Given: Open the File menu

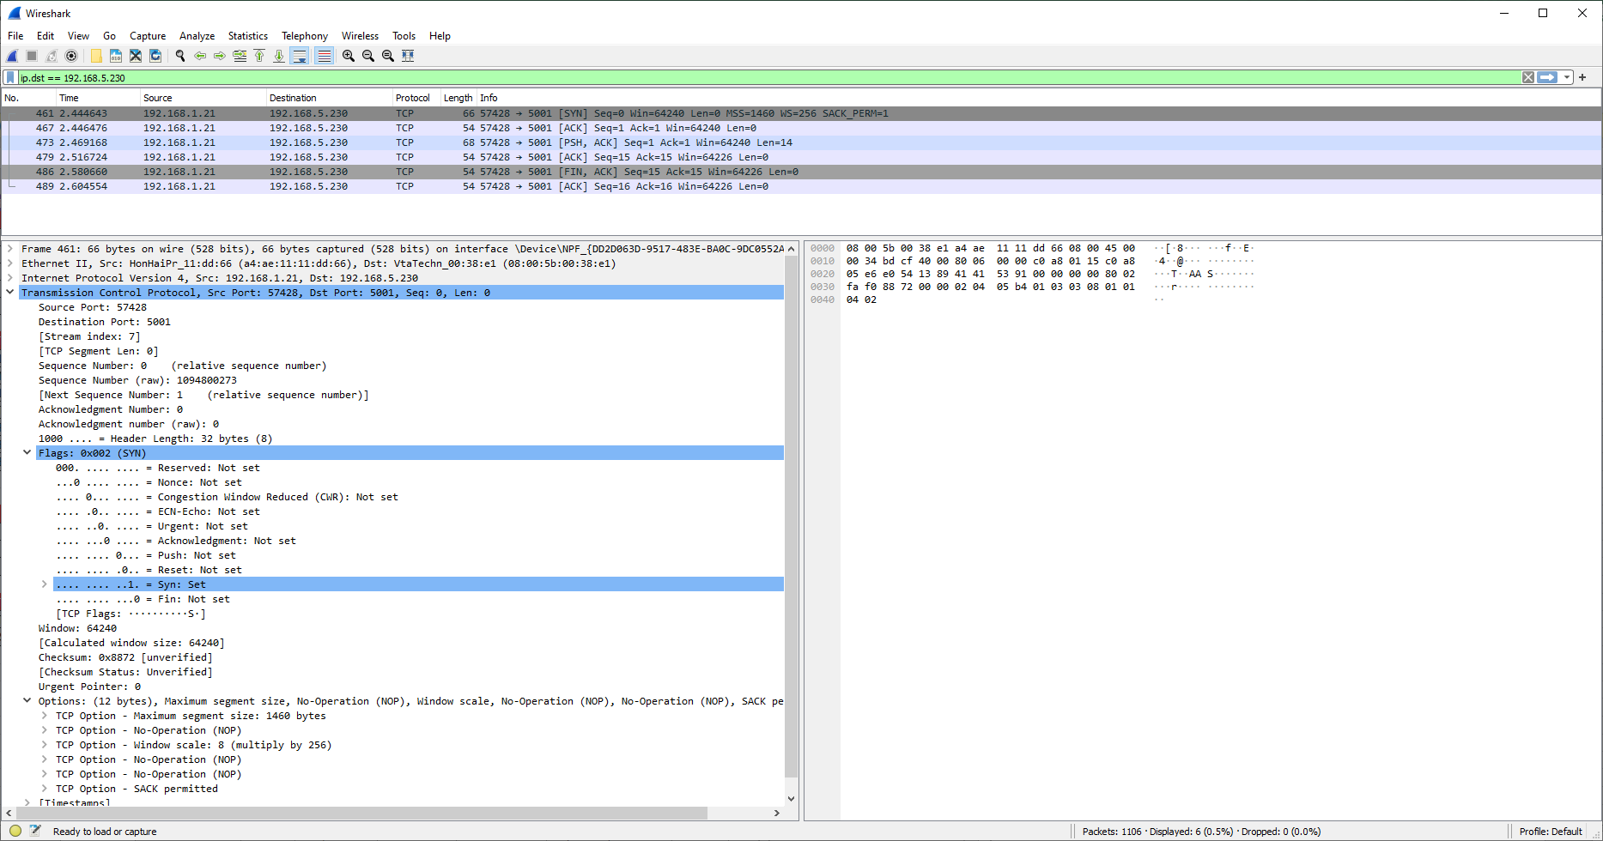Looking at the screenshot, I should [x=15, y=36].
